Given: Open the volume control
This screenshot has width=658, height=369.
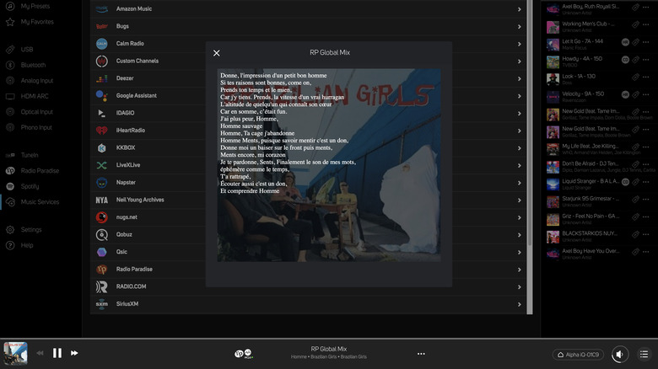Looking at the screenshot, I should (620, 354).
